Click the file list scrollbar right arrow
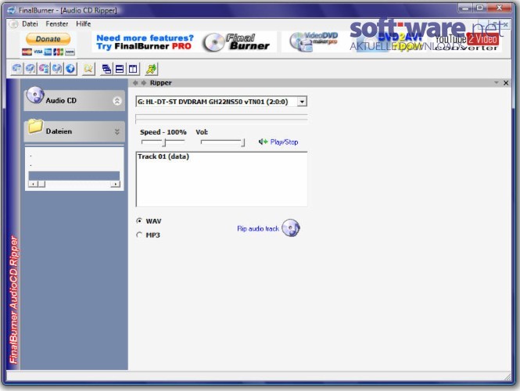This screenshot has width=520, height=391. pos(116,184)
